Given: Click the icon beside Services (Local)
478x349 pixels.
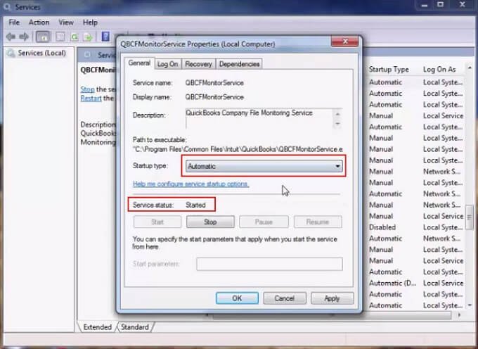Looking at the screenshot, I should (x=11, y=53).
